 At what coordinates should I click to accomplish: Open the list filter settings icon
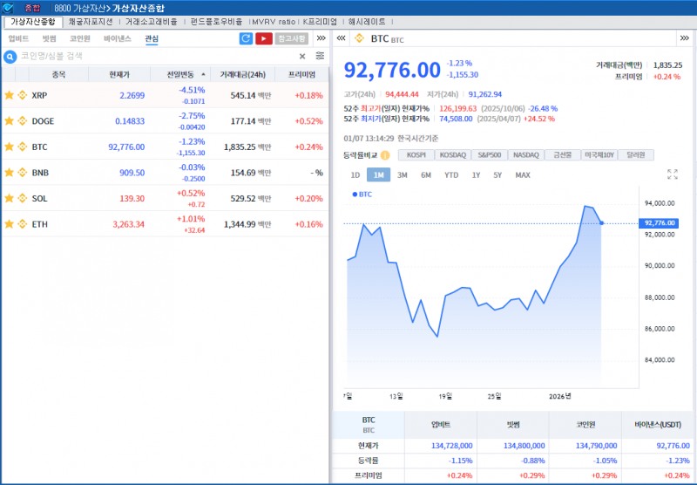coord(320,56)
